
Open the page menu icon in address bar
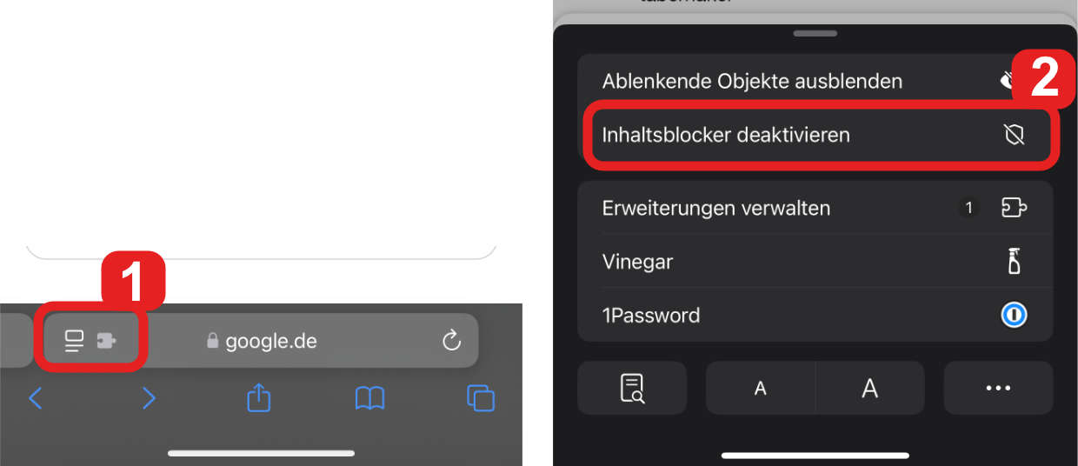(75, 342)
